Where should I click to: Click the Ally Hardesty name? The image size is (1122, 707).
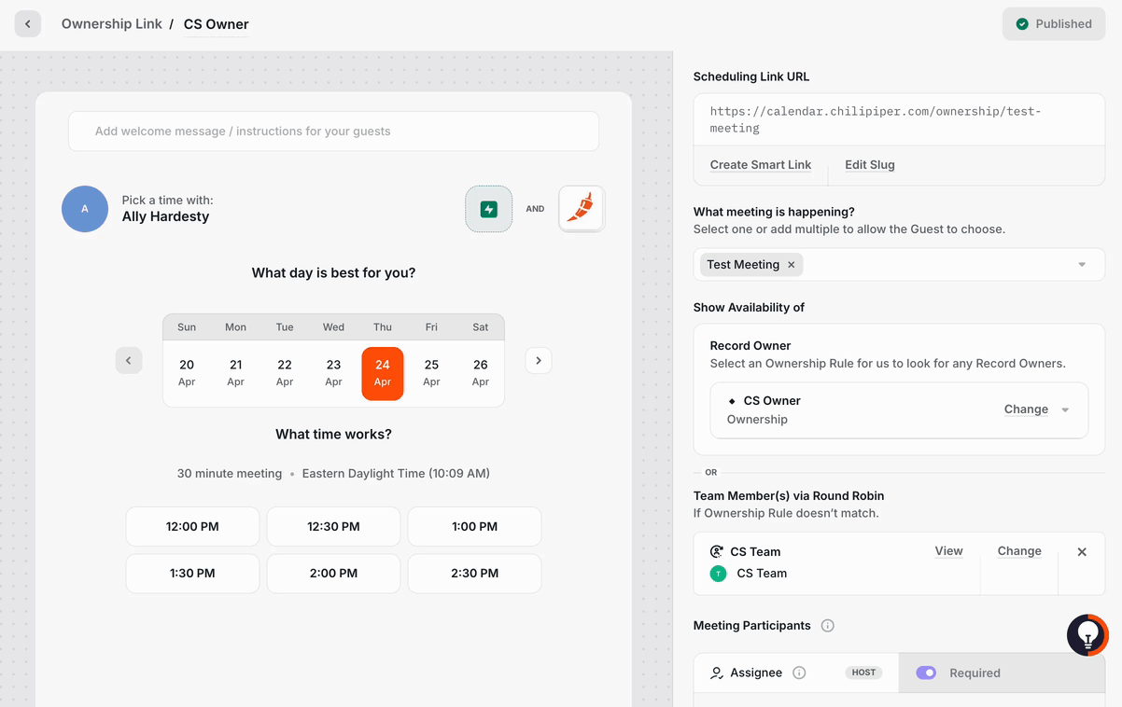tap(165, 216)
